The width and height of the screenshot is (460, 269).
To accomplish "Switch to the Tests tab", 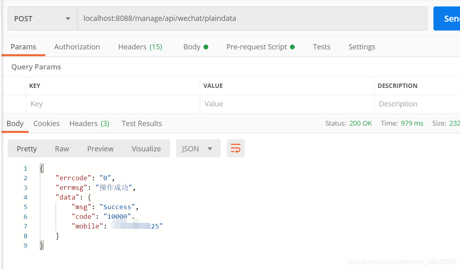I will (322, 47).
